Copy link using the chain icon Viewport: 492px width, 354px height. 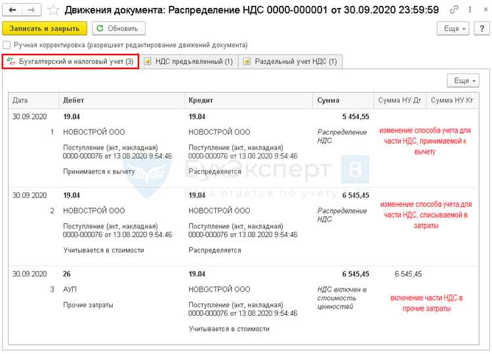click(454, 10)
